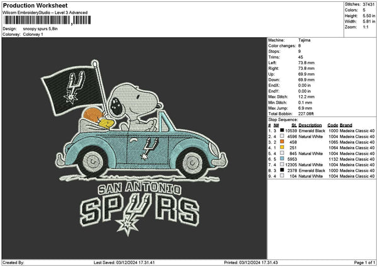This screenshot has height=267, width=378.
Task: Click the Snoopy Spurs embroidery design preview
Action: point(134,148)
